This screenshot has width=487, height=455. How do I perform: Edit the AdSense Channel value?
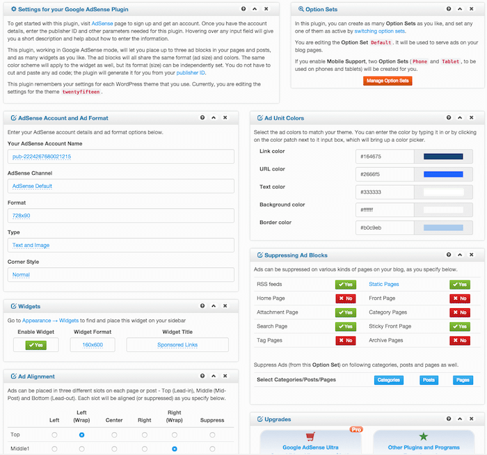pyautogui.click(x=121, y=186)
